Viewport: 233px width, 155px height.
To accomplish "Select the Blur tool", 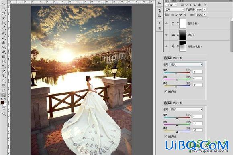I will [x=3, y=61].
